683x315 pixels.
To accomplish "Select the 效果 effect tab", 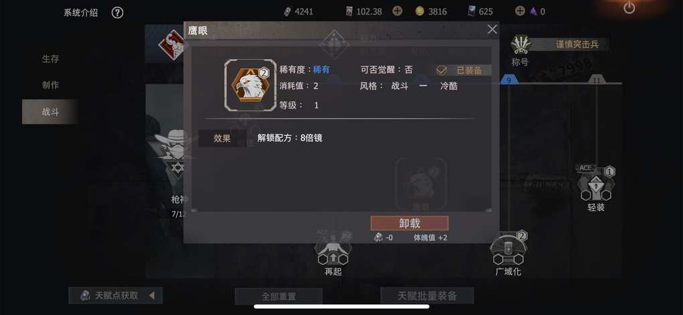I will coord(222,138).
